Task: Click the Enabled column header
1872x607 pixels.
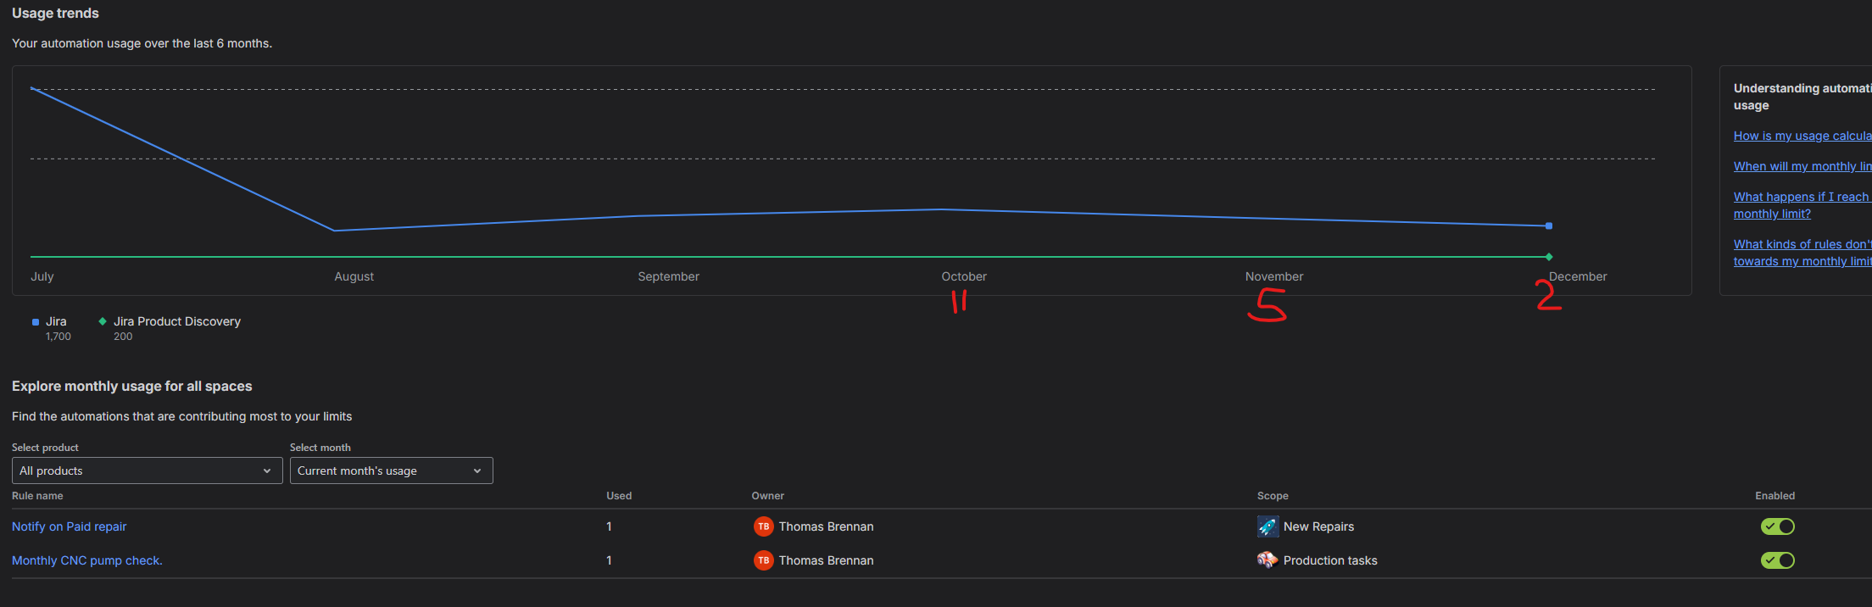Action: (x=1774, y=496)
